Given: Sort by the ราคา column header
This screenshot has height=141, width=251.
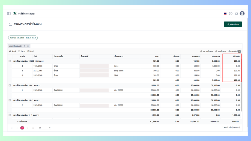Looking at the screenshot, I should click(x=150, y=56).
